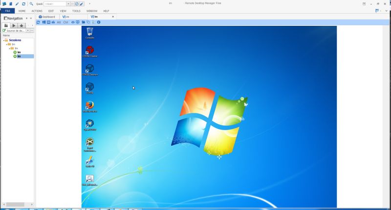Select the first Im session entry above the highlighted one
This screenshot has width=391, height=210.
tap(19, 52)
